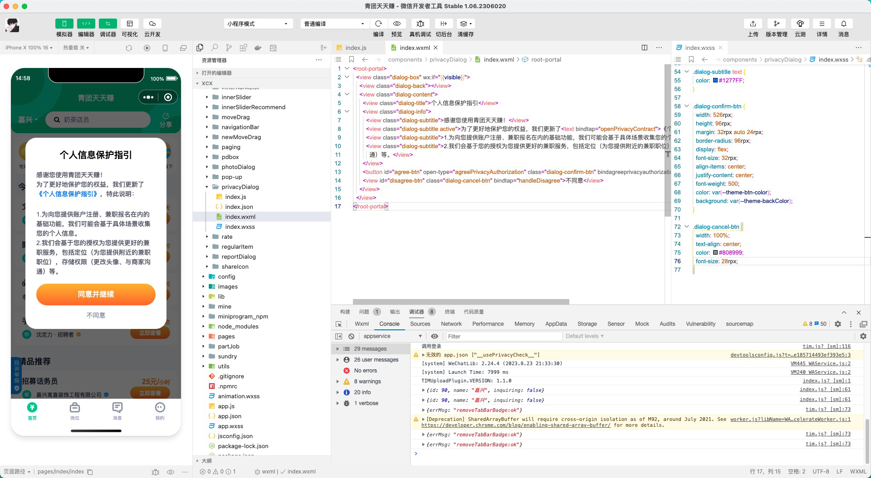Open 《个人信息保护指引》 link in dialog
Image resolution: width=871 pixels, height=478 pixels.
tap(68, 194)
